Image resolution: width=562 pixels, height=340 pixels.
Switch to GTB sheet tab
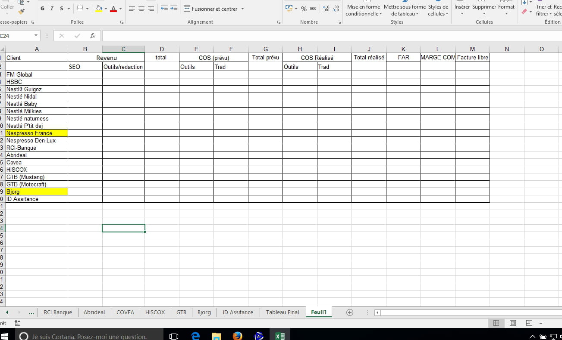(182, 312)
